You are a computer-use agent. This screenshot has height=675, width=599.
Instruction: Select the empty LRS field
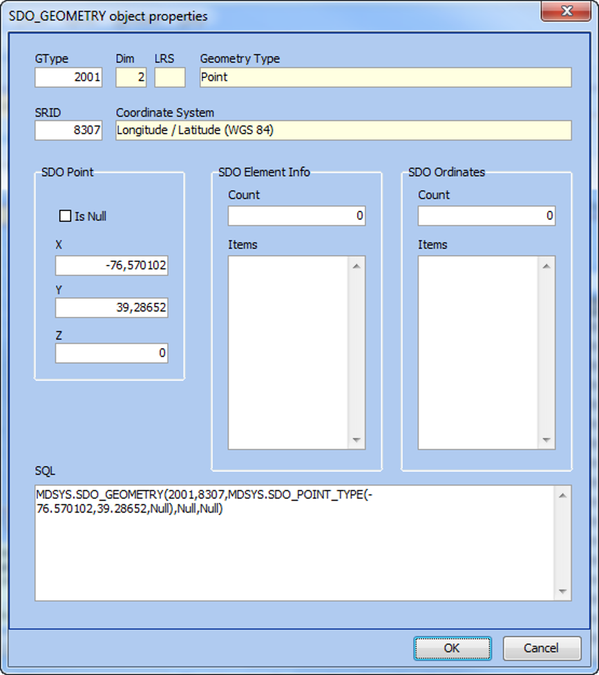coord(169,77)
